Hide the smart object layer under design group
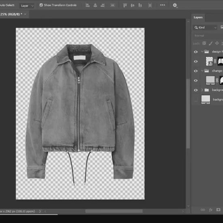The image size is (223, 223). point(196,61)
